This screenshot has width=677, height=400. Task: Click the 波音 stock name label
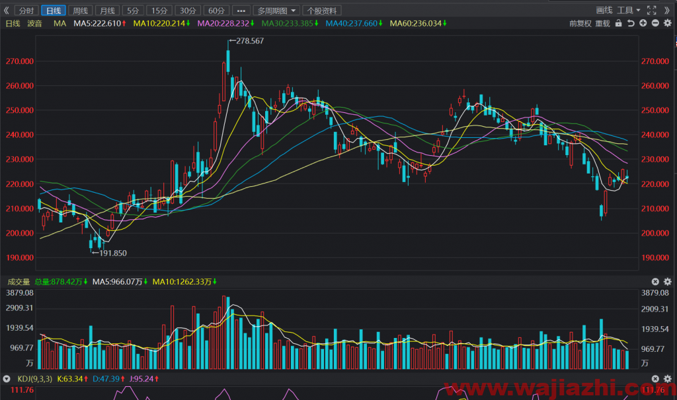point(34,23)
